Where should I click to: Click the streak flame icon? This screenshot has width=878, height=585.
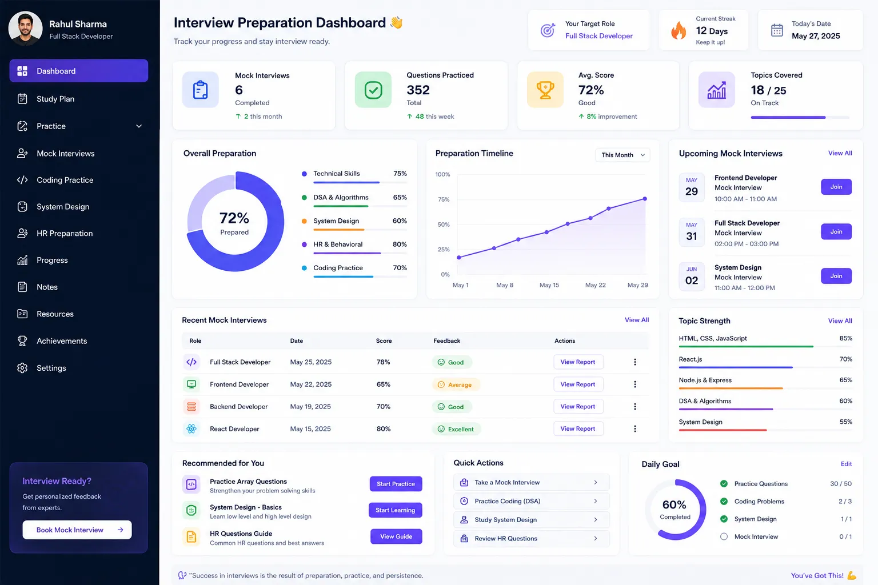pyautogui.click(x=679, y=30)
